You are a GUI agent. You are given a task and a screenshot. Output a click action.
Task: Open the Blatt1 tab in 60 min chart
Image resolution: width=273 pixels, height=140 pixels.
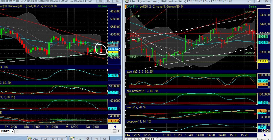tap(6, 131)
